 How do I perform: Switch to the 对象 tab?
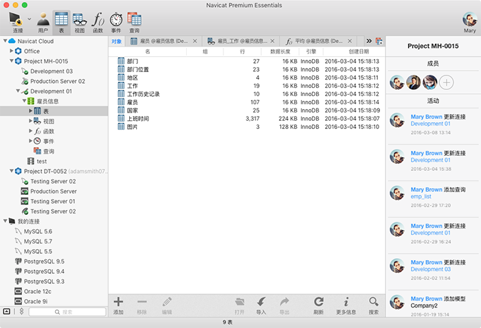117,41
